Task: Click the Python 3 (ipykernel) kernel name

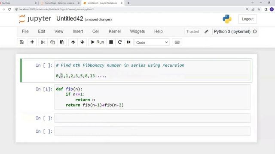Action: (232, 32)
